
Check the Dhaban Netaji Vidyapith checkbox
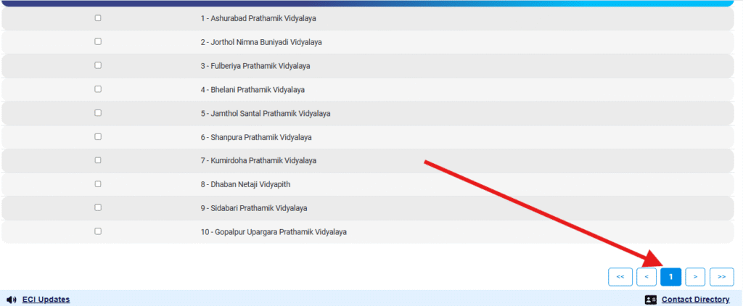point(98,184)
